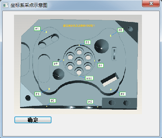Click the yellow point connected to P2
Image resolution: width=162 pixels, height=138 pixels.
pos(111,36)
